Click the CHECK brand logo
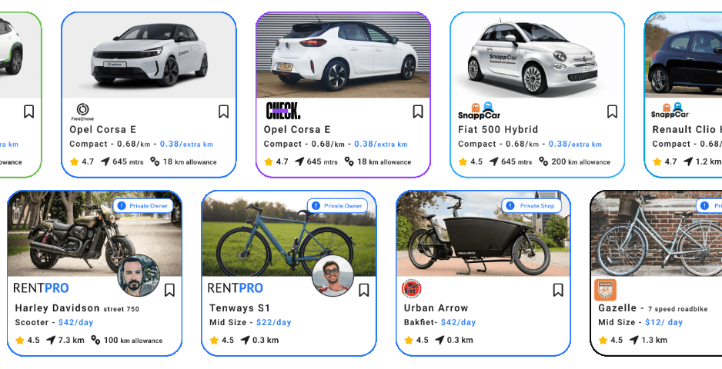Image resolution: width=722 pixels, height=369 pixels. click(282, 111)
